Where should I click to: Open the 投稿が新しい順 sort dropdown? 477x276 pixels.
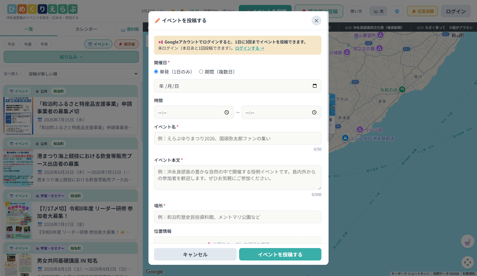(x=82, y=74)
